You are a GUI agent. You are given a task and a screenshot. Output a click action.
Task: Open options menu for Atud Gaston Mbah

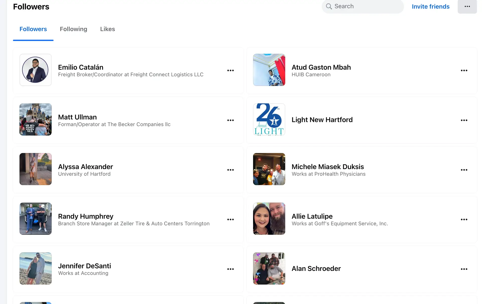pos(464,70)
